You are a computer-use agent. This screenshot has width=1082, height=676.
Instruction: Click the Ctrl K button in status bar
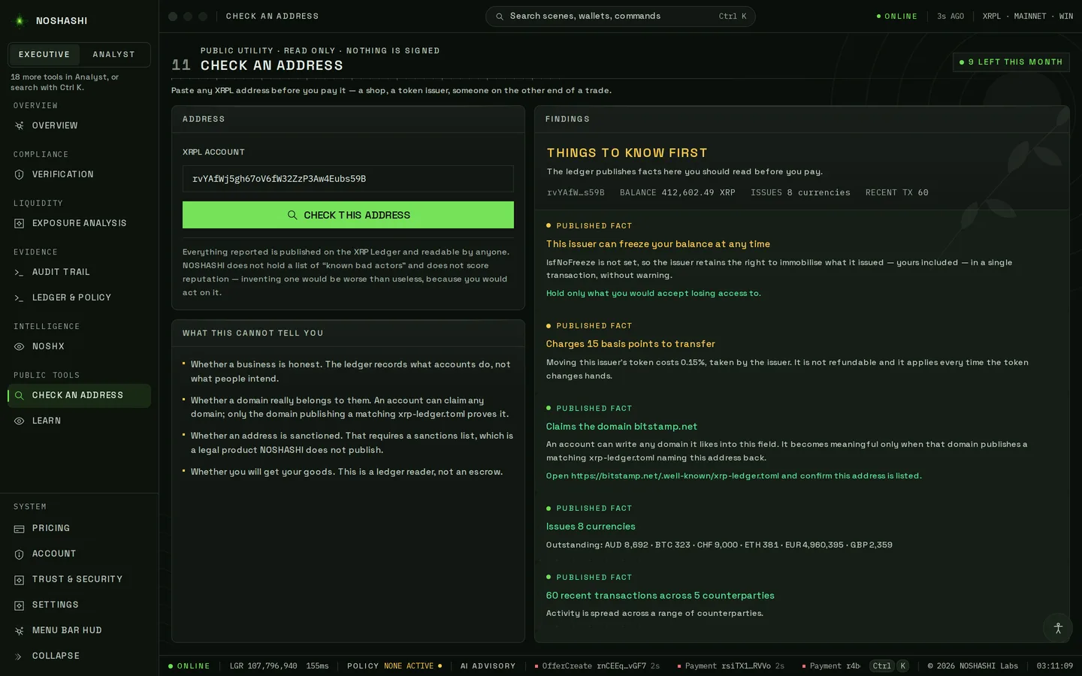coord(890,666)
